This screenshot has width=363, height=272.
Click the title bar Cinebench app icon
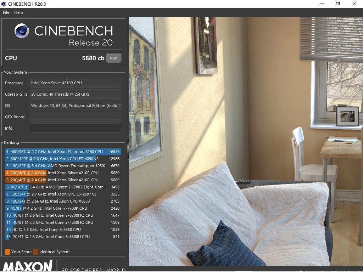point(4,4)
